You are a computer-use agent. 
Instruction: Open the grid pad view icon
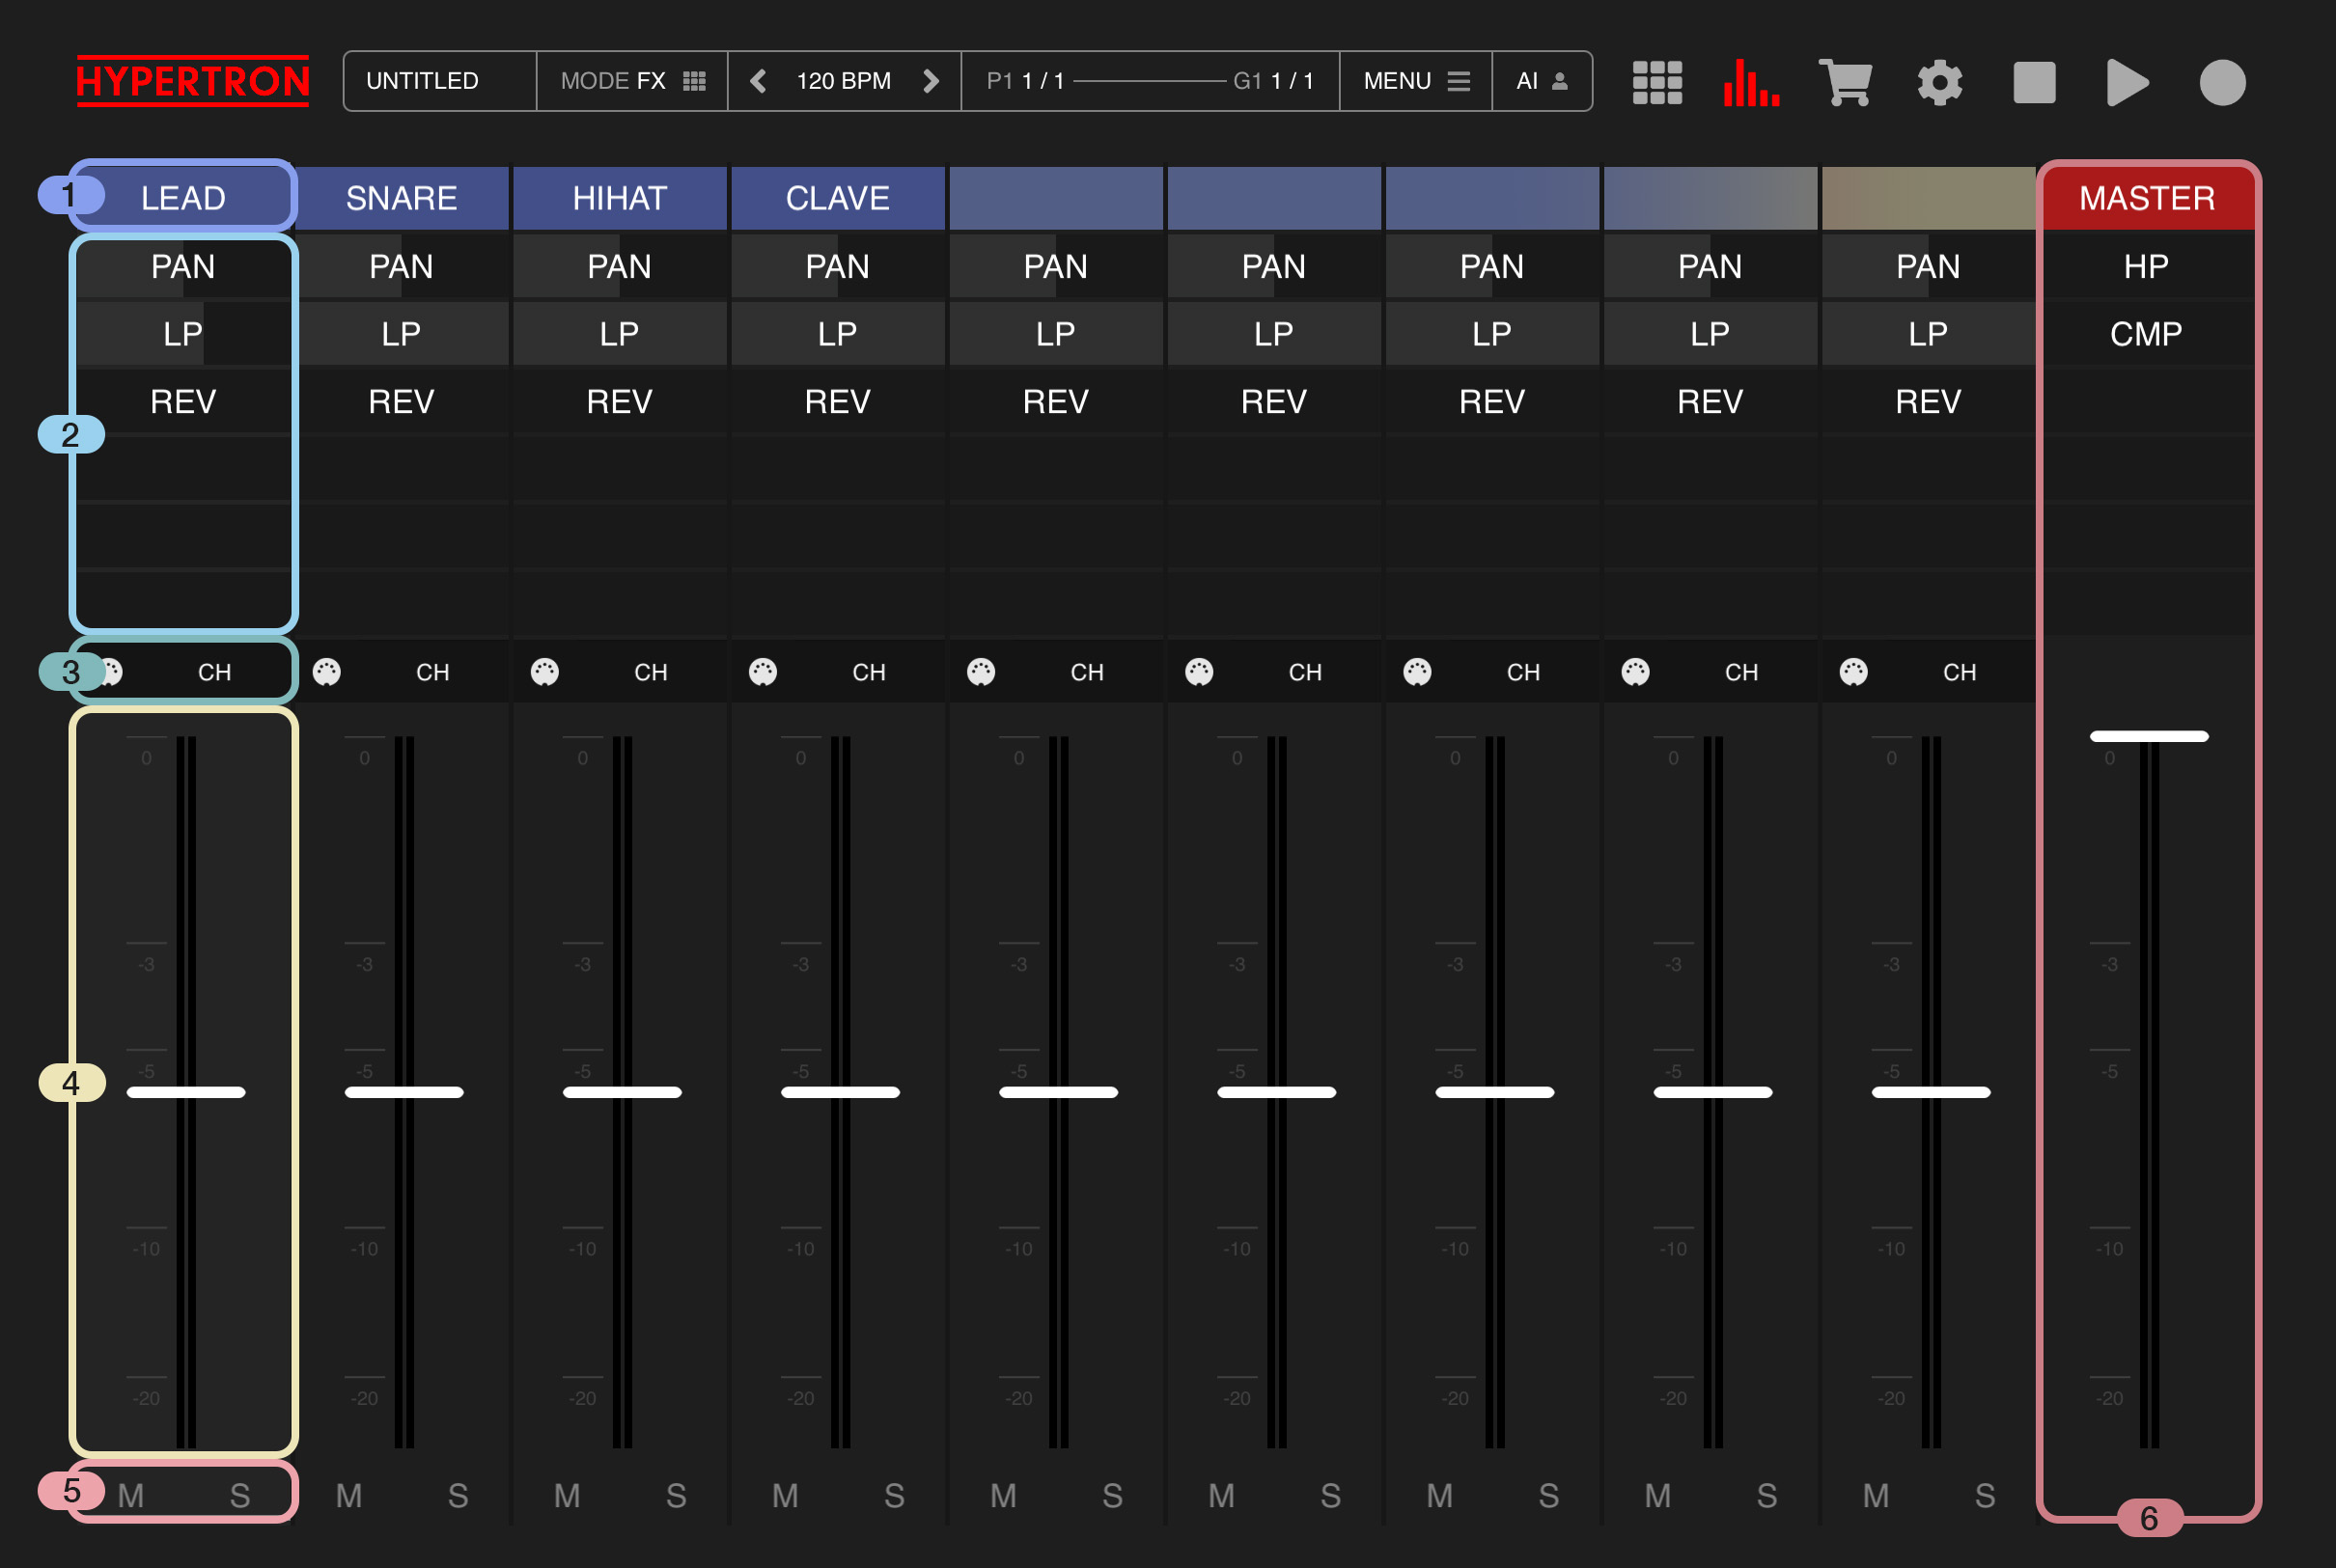[1656, 82]
